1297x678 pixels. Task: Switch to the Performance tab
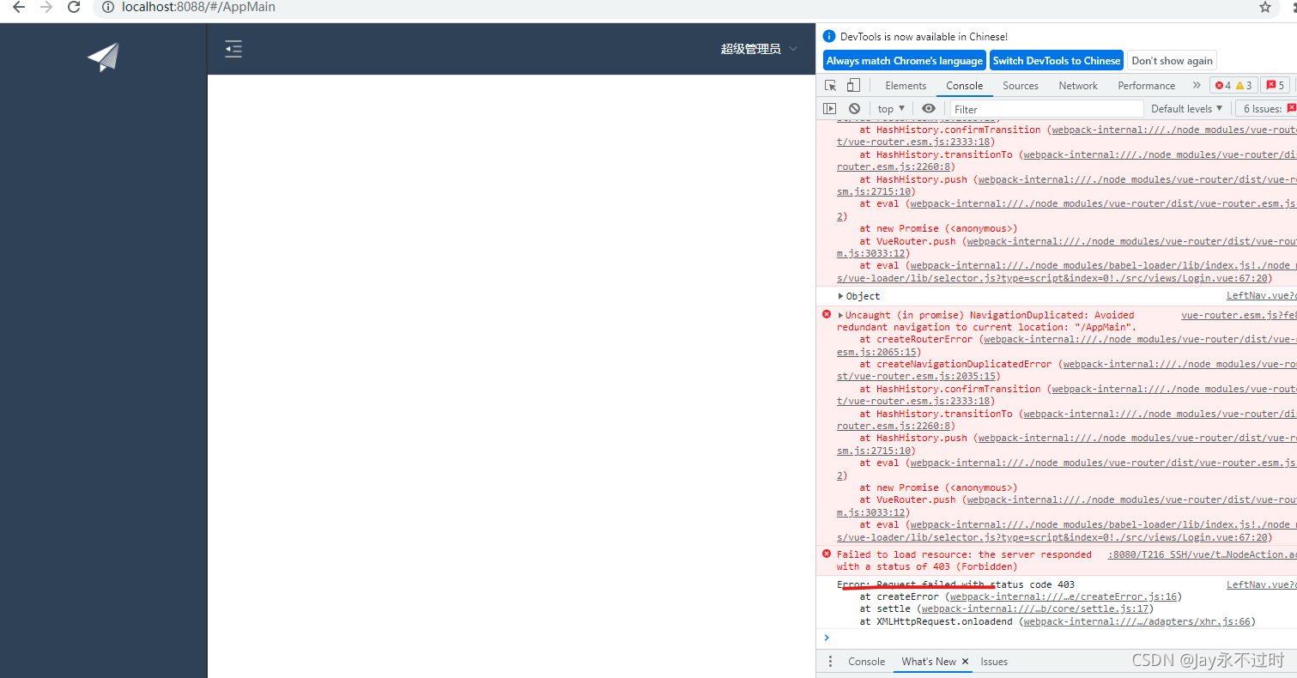pos(1147,86)
